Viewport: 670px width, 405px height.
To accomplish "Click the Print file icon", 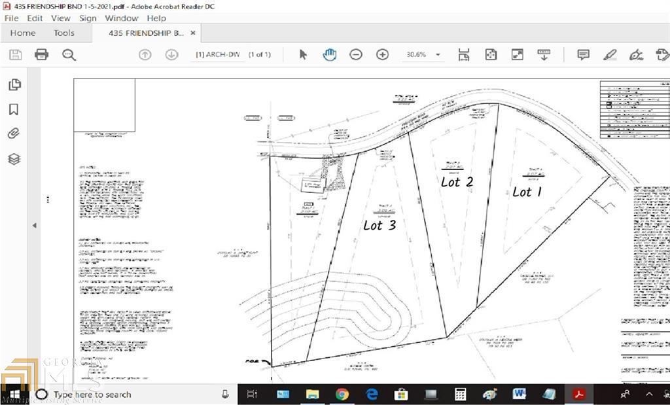I will [41, 55].
